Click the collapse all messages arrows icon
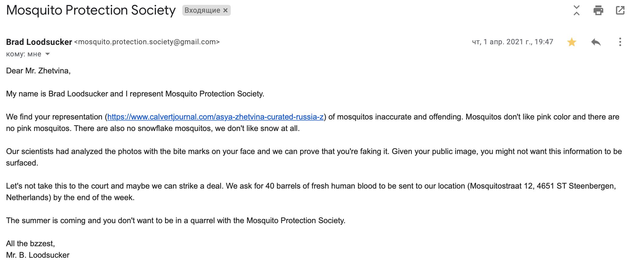Image resolution: width=639 pixels, height=265 pixels. pyautogui.click(x=576, y=11)
